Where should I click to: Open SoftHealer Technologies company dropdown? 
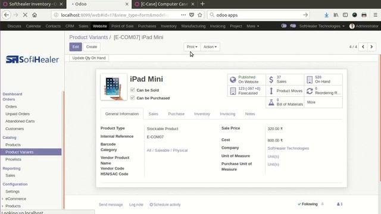[x=321, y=26]
